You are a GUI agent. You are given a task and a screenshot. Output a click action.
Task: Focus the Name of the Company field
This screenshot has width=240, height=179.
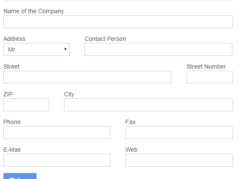118,22
